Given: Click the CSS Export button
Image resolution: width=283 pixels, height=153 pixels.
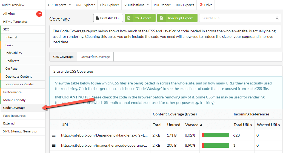Looking at the screenshot, I should click(x=140, y=18).
